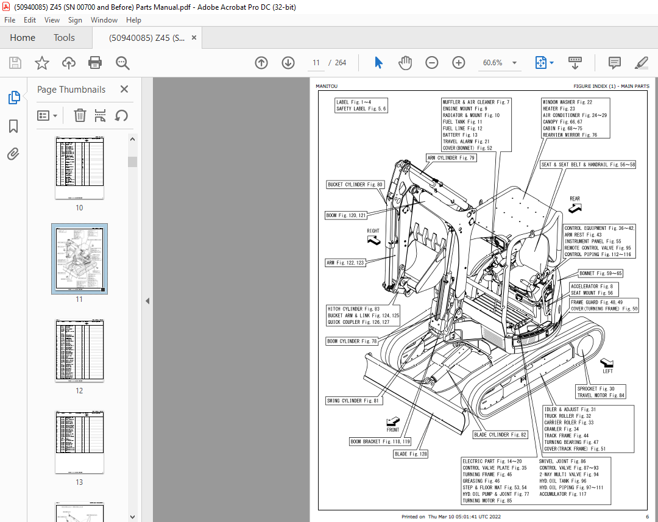Click the Save file icon

(x=15, y=63)
